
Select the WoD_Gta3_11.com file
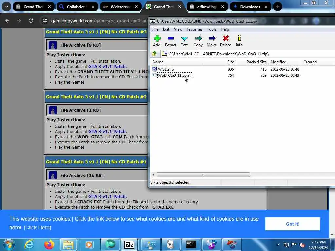174,75
